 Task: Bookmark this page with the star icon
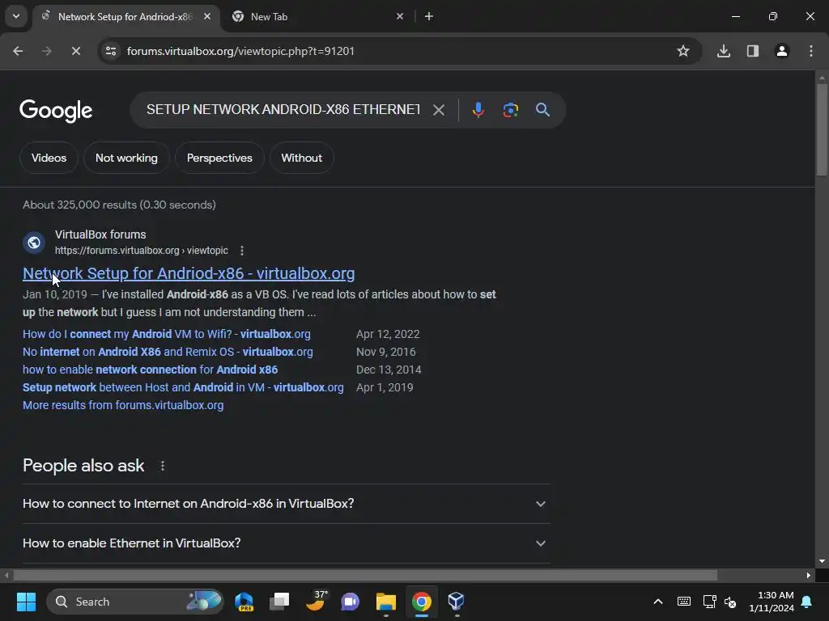click(683, 51)
